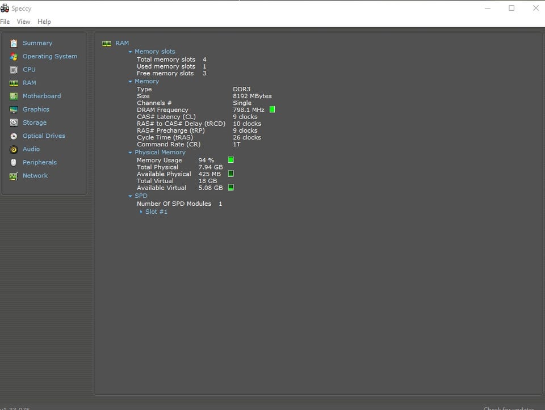Click the Memory Usage green indicator box
Image resolution: width=545 pixels, height=410 pixels.
pos(231,160)
